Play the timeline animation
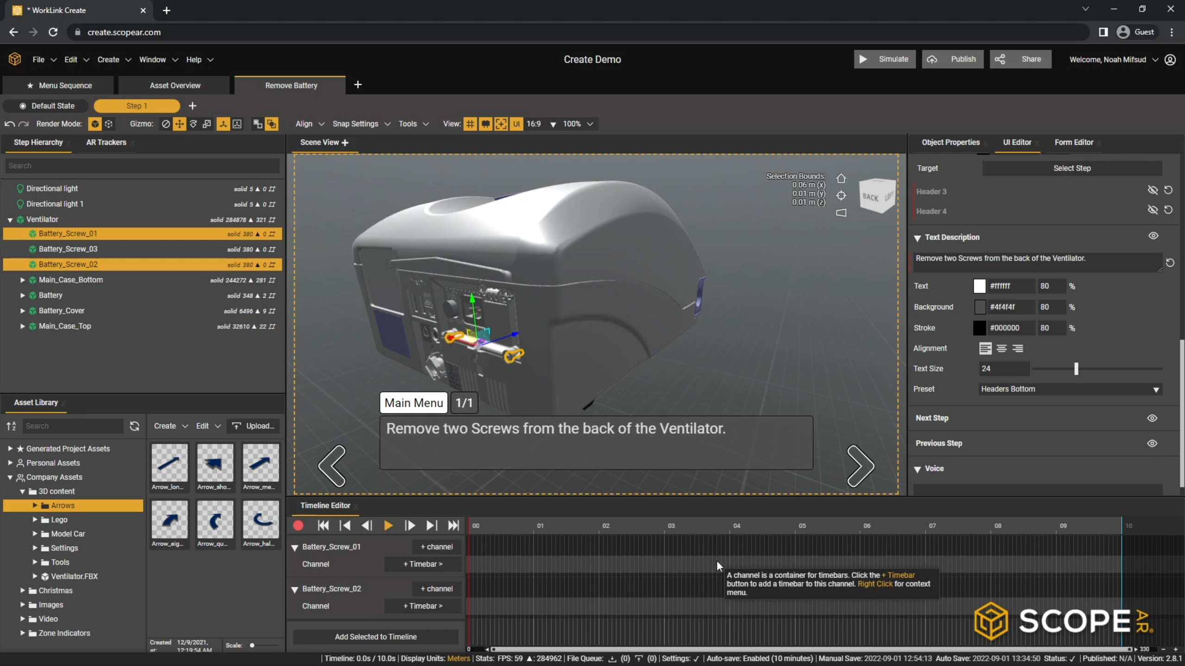The height and width of the screenshot is (666, 1185). [388, 525]
